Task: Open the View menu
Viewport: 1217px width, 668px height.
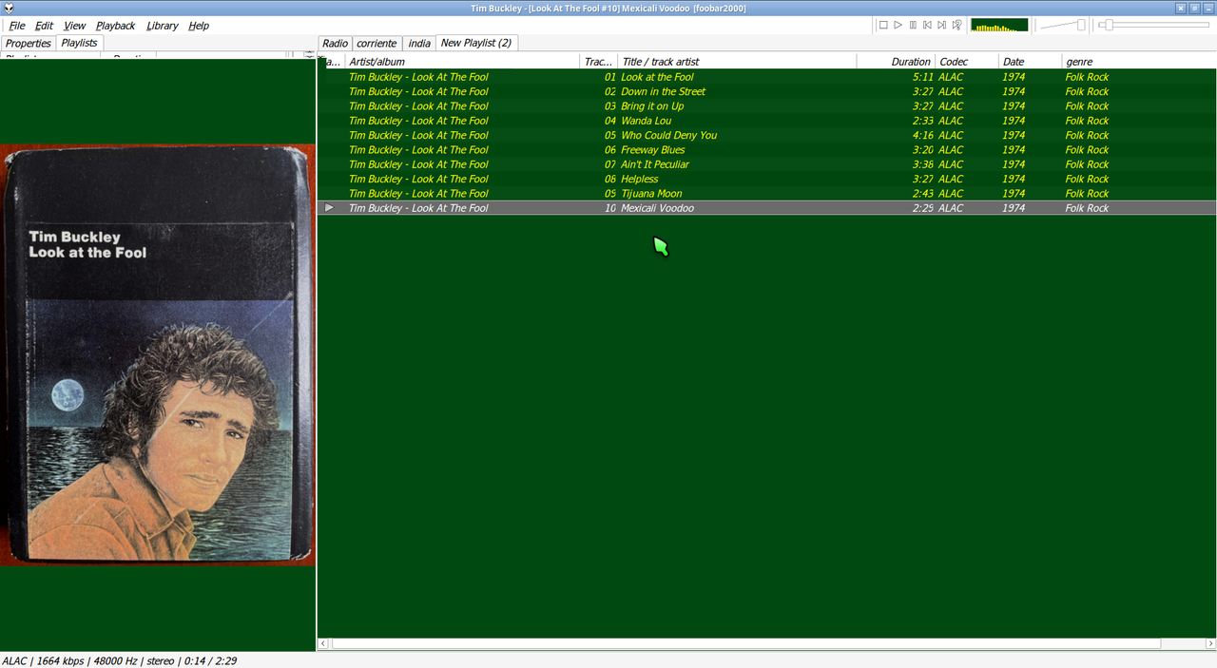Action: pos(74,26)
